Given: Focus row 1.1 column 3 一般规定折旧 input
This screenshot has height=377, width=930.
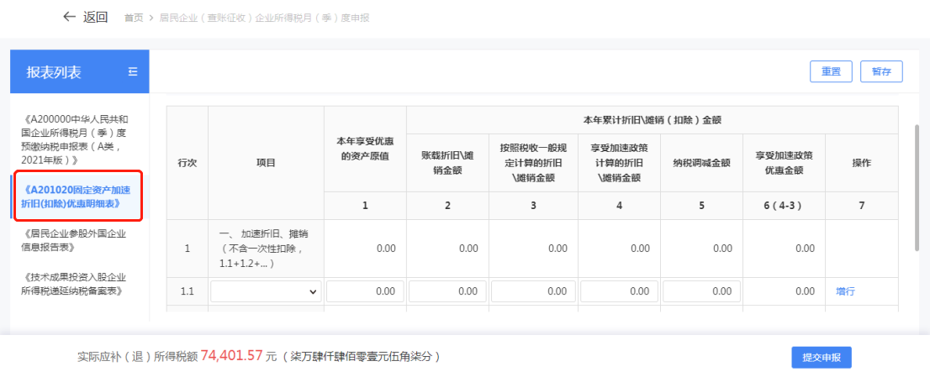Looking at the screenshot, I should (532, 291).
